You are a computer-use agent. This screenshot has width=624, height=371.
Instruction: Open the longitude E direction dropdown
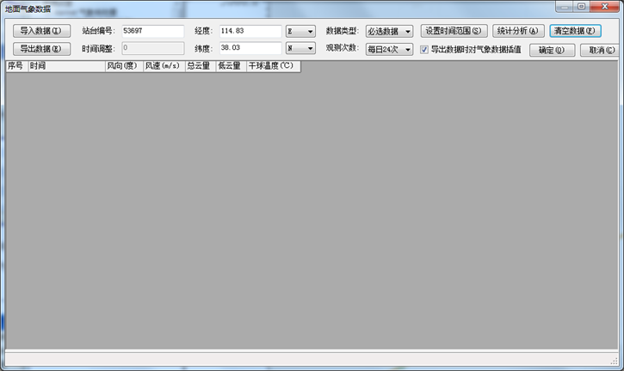click(x=300, y=32)
